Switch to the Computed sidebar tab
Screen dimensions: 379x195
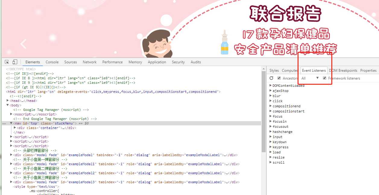click(290, 71)
